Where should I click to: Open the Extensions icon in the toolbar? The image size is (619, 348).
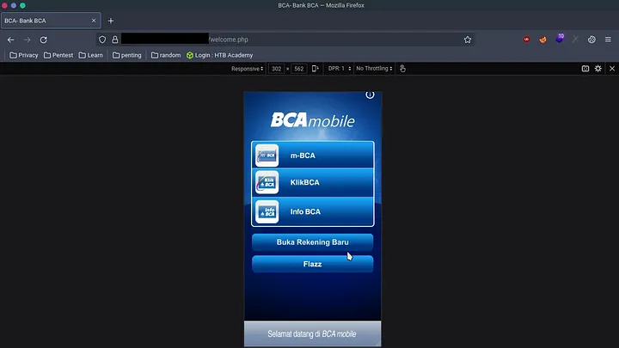[591, 40]
